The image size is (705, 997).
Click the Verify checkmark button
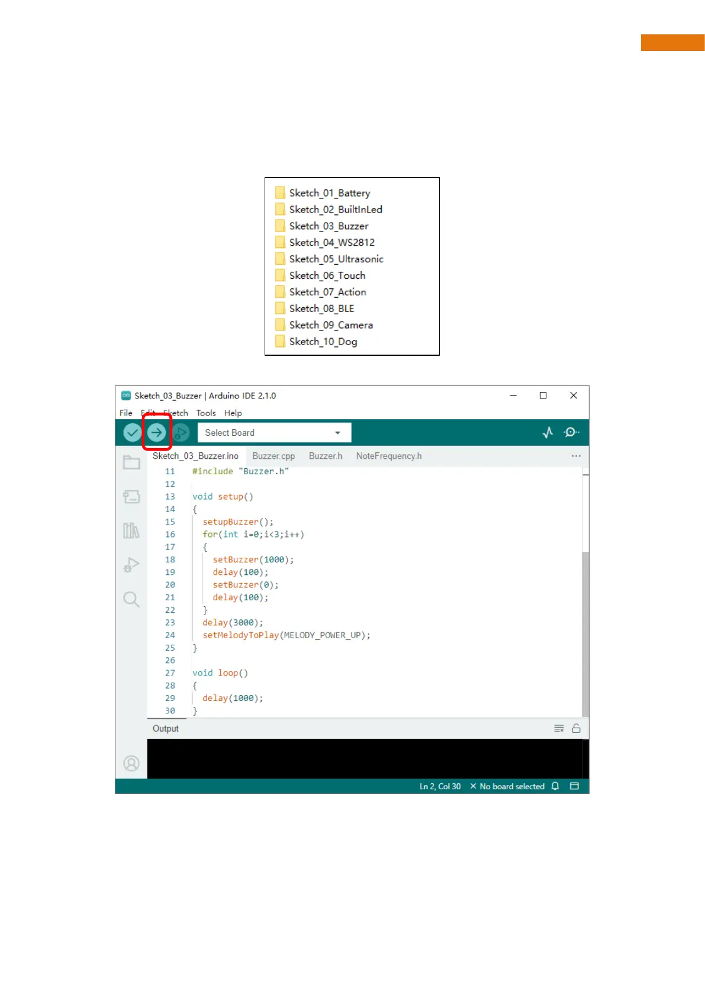point(132,433)
